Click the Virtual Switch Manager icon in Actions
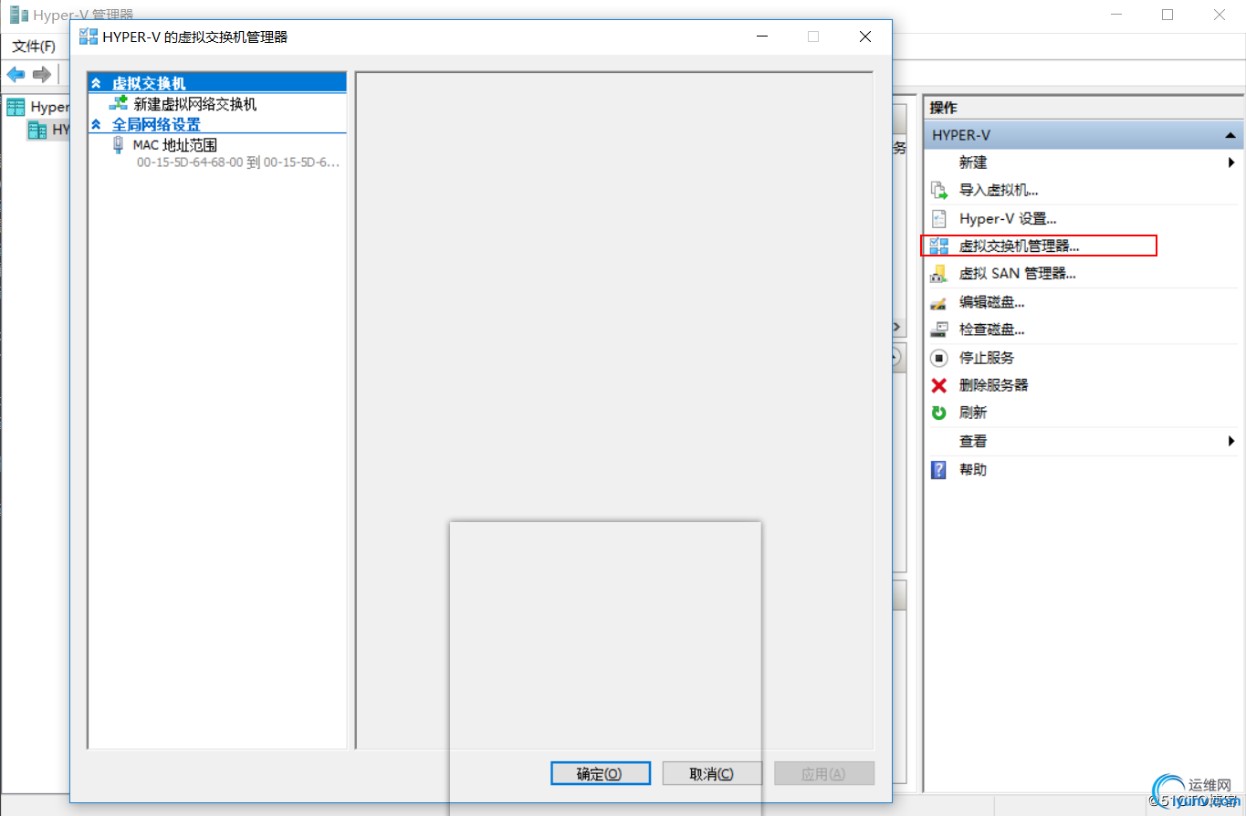This screenshot has width=1246, height=816. [x=938, y=246]
